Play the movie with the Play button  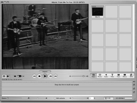[45, 76]
